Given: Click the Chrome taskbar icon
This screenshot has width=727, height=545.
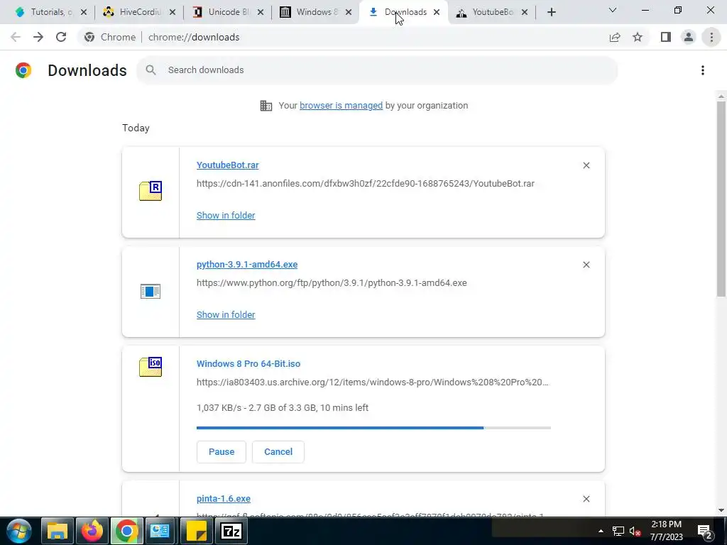Looking at the screenshot, I should pos(126,531).
